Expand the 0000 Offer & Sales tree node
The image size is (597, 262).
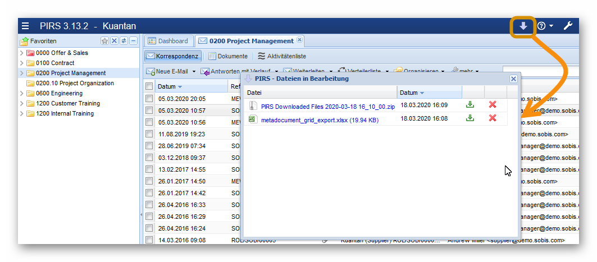[x=22, y=53]
